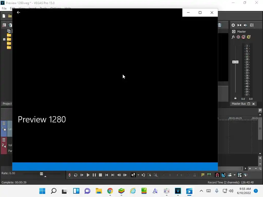
Task: Toggle Lock Envelopes to Events
Action: pyautogui.click(x=240, y=175)
